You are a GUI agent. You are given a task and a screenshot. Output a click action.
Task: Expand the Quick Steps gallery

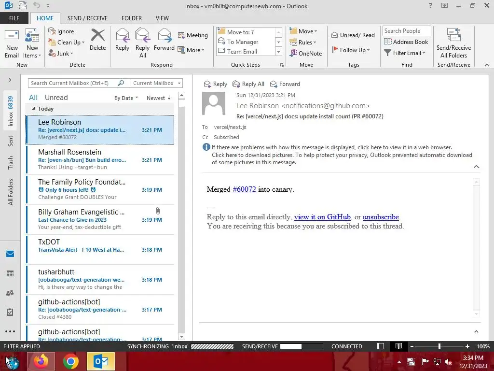(x=278, y=51)
